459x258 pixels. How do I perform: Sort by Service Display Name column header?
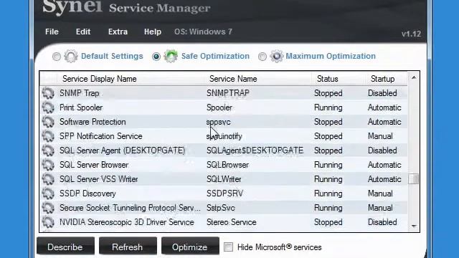tap(100, 79)
